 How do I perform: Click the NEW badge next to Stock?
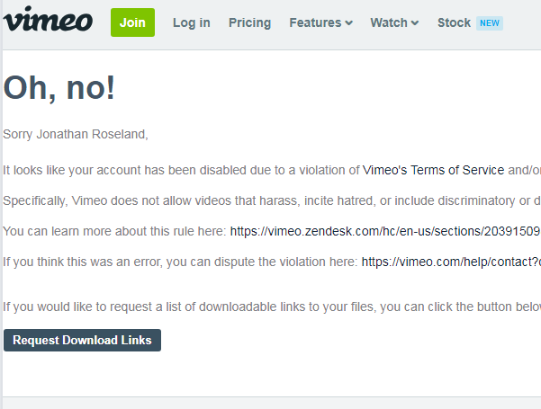pos(490,23)
